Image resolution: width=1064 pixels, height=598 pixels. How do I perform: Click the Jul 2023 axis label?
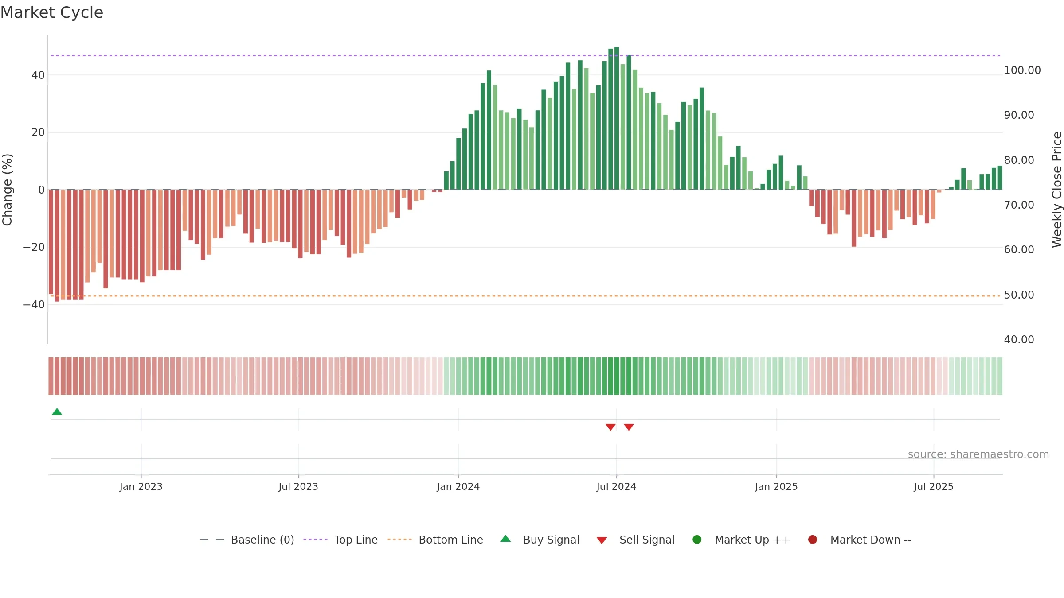tap(298, 487)
